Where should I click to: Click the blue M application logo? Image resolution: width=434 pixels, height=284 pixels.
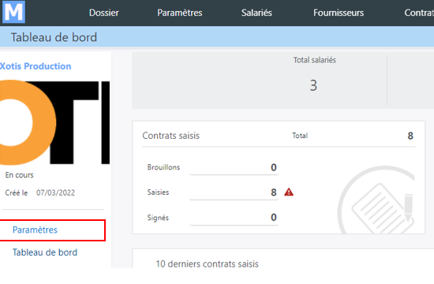tap(13, 12)
